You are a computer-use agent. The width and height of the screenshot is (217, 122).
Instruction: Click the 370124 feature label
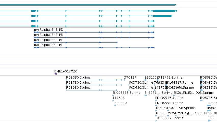tap(130, 78)
